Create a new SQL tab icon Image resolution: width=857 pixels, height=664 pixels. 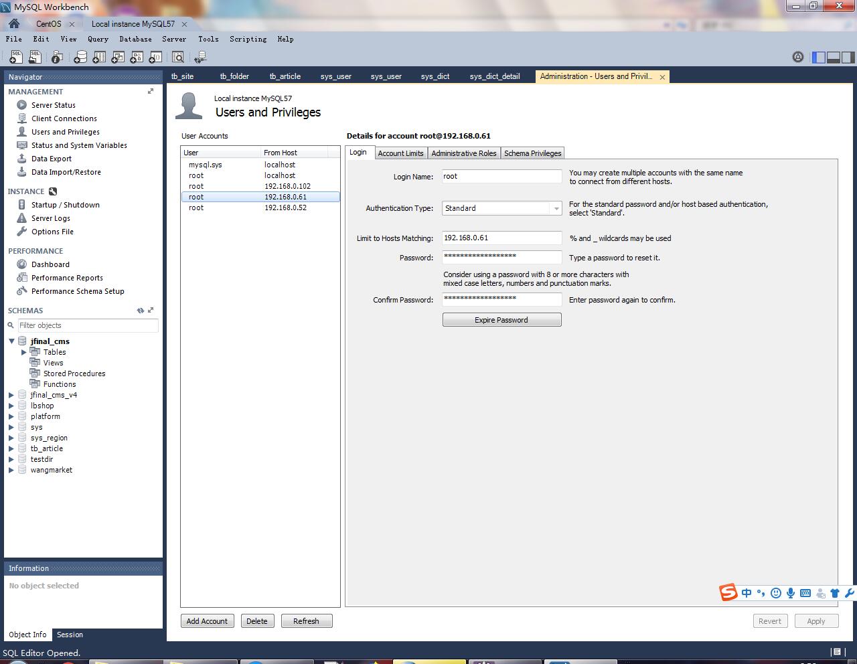(x=15, y=58)
